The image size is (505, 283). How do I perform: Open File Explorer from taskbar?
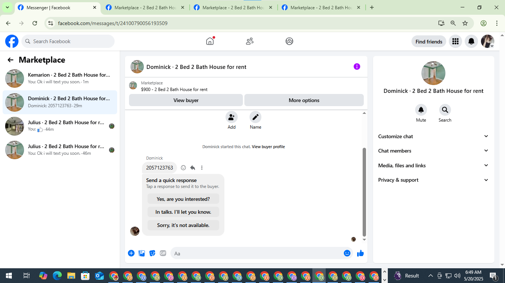(x=71, y=276)
